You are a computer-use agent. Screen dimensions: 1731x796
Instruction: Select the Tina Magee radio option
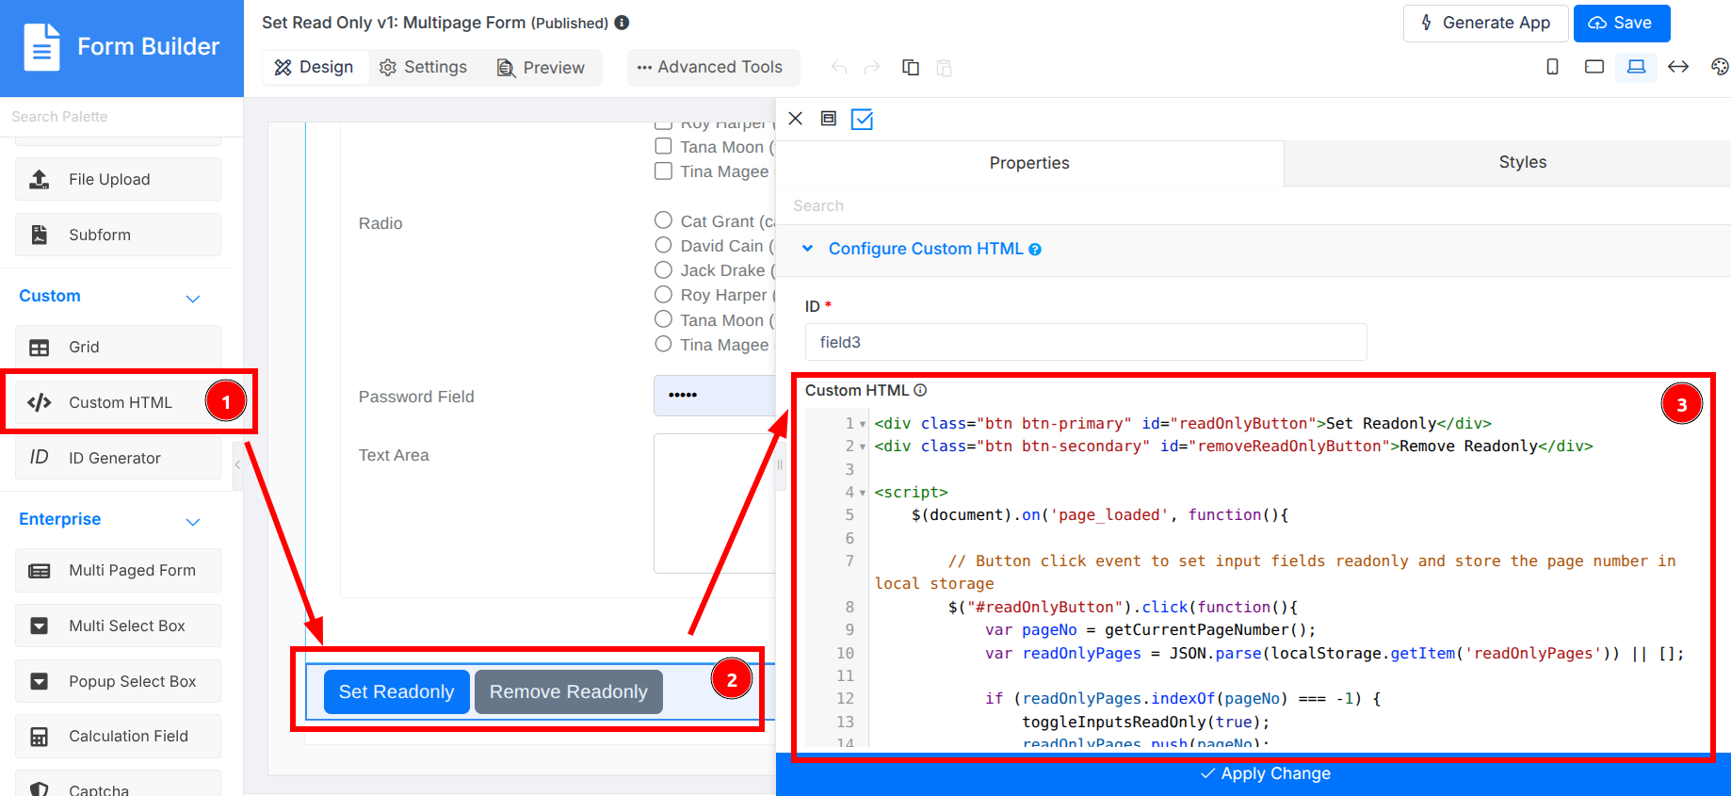tap(664, 344)
